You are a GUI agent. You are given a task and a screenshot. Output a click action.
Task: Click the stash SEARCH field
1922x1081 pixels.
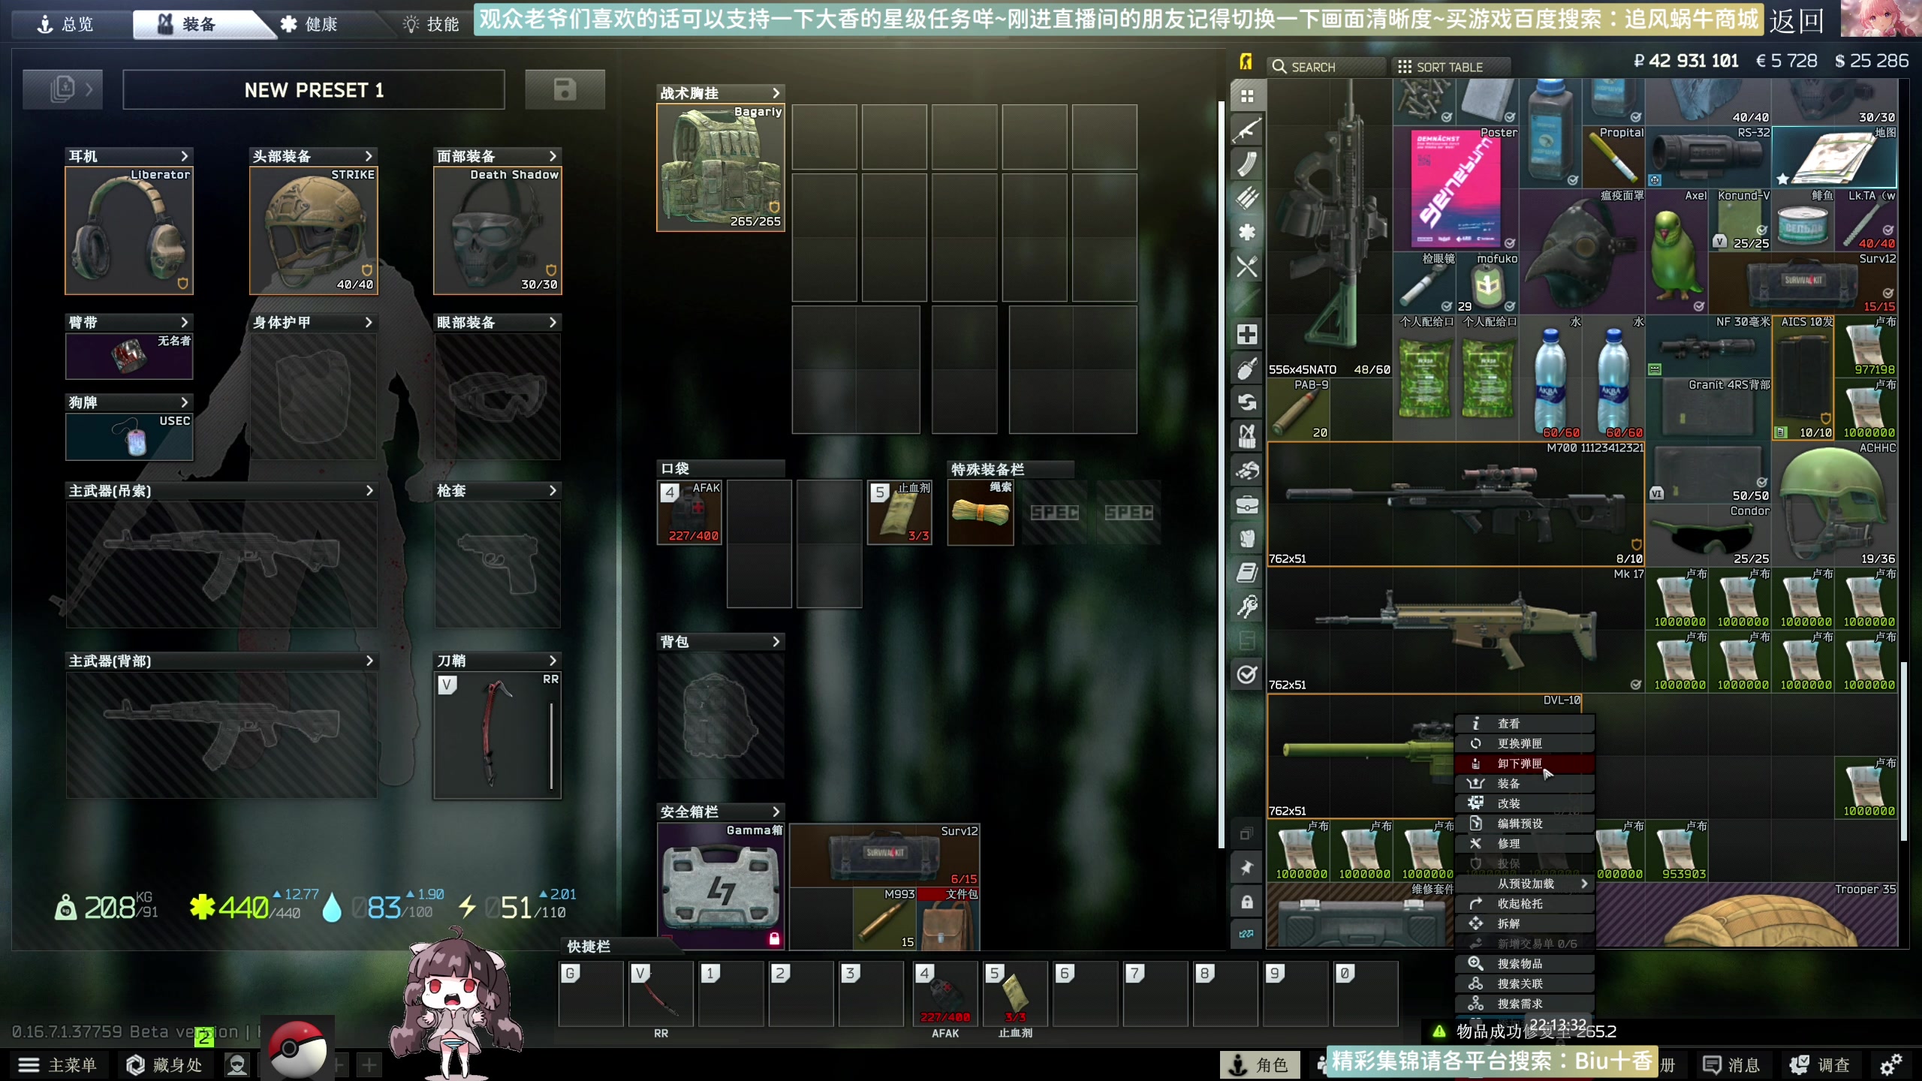pos(1327,67)
